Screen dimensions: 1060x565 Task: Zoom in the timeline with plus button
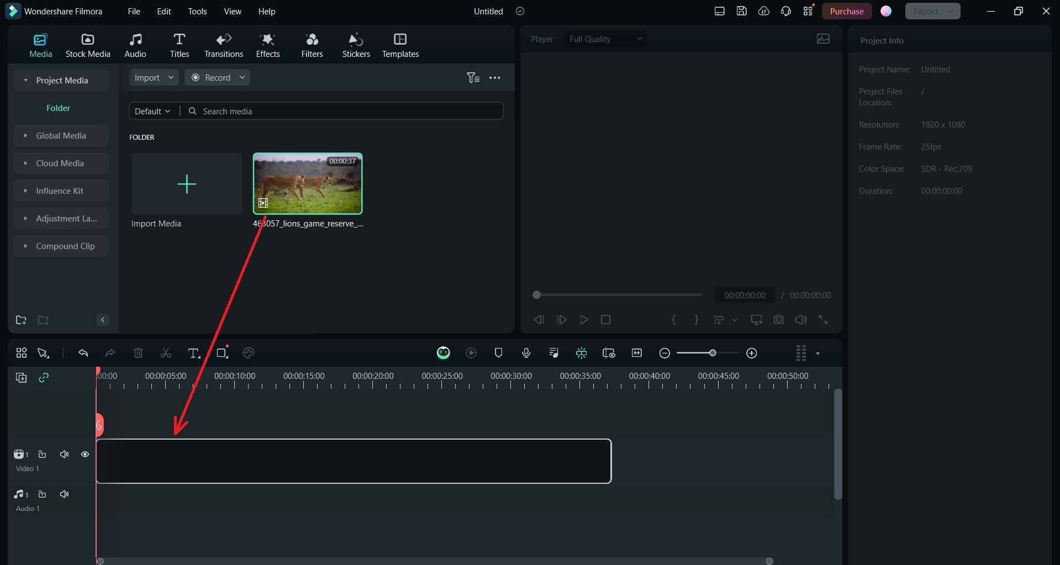(752, 353)
